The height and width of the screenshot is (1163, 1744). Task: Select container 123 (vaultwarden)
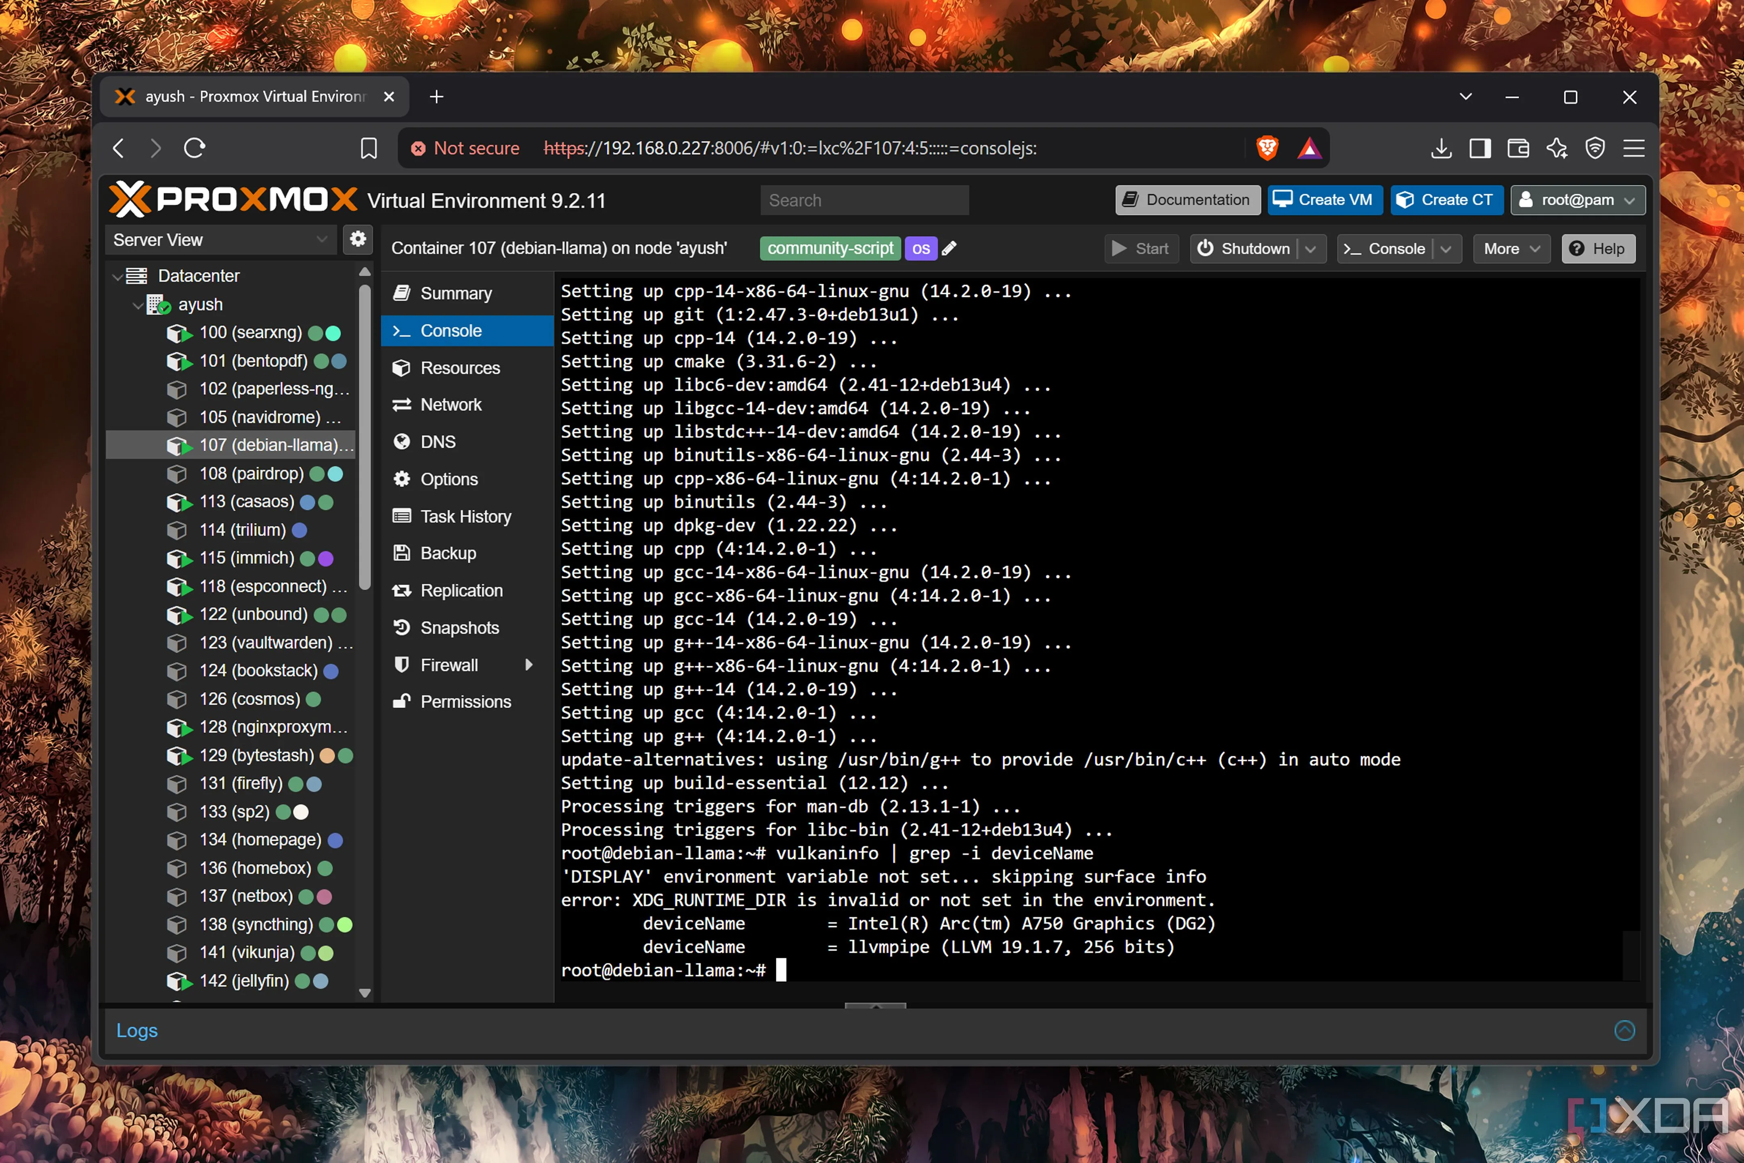point(231,642)
